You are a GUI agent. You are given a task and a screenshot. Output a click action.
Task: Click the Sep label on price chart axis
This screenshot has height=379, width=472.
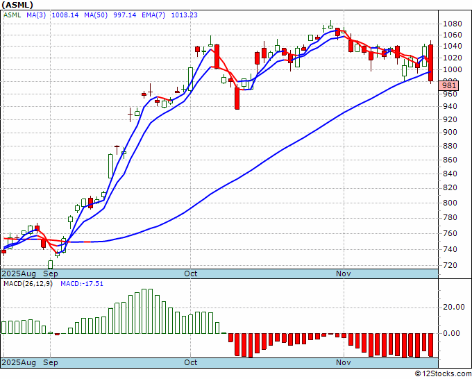pos(50,273)
